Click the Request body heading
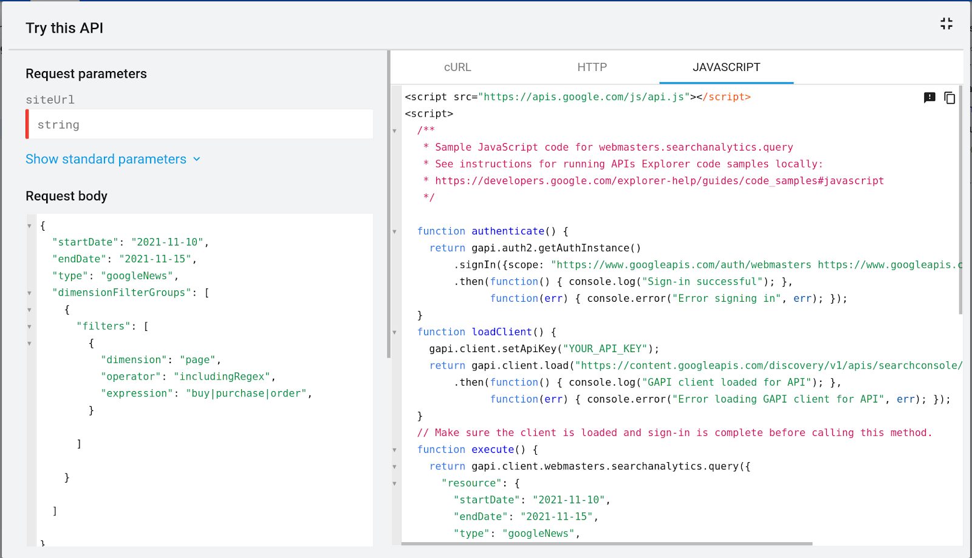The height and width of the screenshot is (558, 972). pos(66,196)
